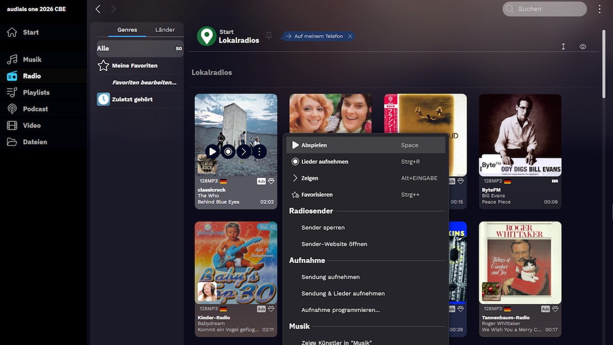
Task: Click the station name ByteFM
Action: (x=491, y=189)
